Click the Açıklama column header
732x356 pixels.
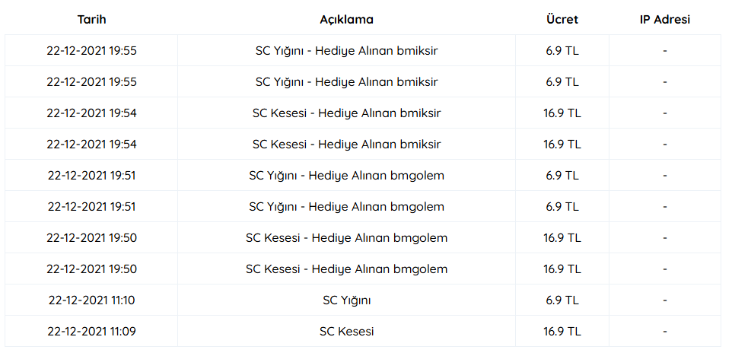pyautogui.click(x=346, y=20)
